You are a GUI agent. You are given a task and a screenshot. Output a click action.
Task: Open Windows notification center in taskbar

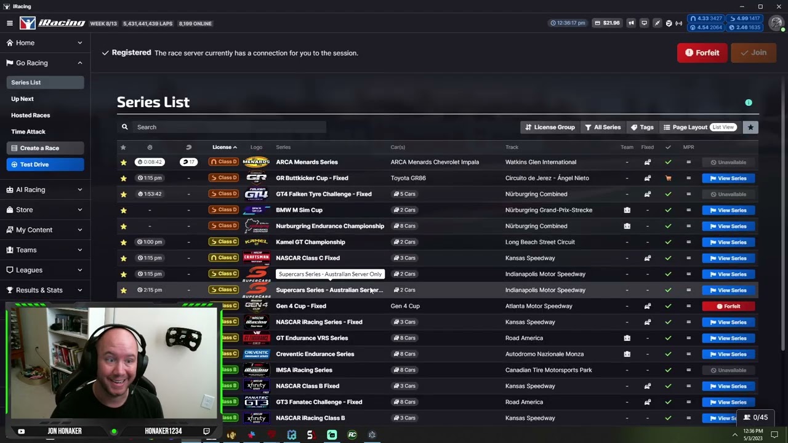click(x=774, y=434)
